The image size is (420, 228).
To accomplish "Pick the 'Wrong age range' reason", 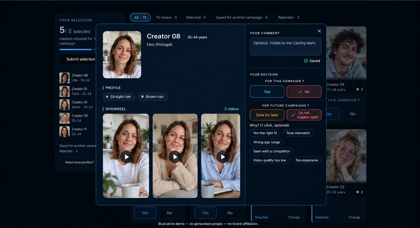I will pos(266,142).
